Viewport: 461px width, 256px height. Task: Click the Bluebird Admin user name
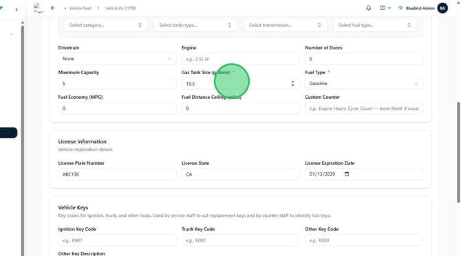click(x=420, y=8)
